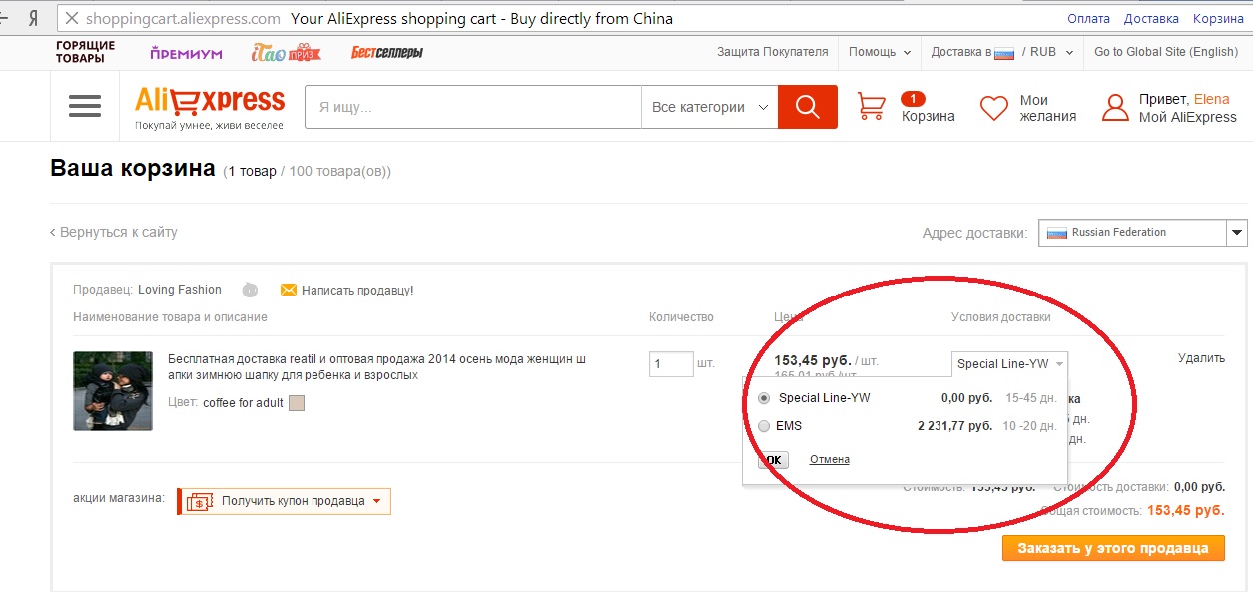Open the Все категории dropdown

[x=709, y=107]
